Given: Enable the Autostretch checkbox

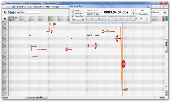Looking at the screenshot, I should (x=137, y=14).
